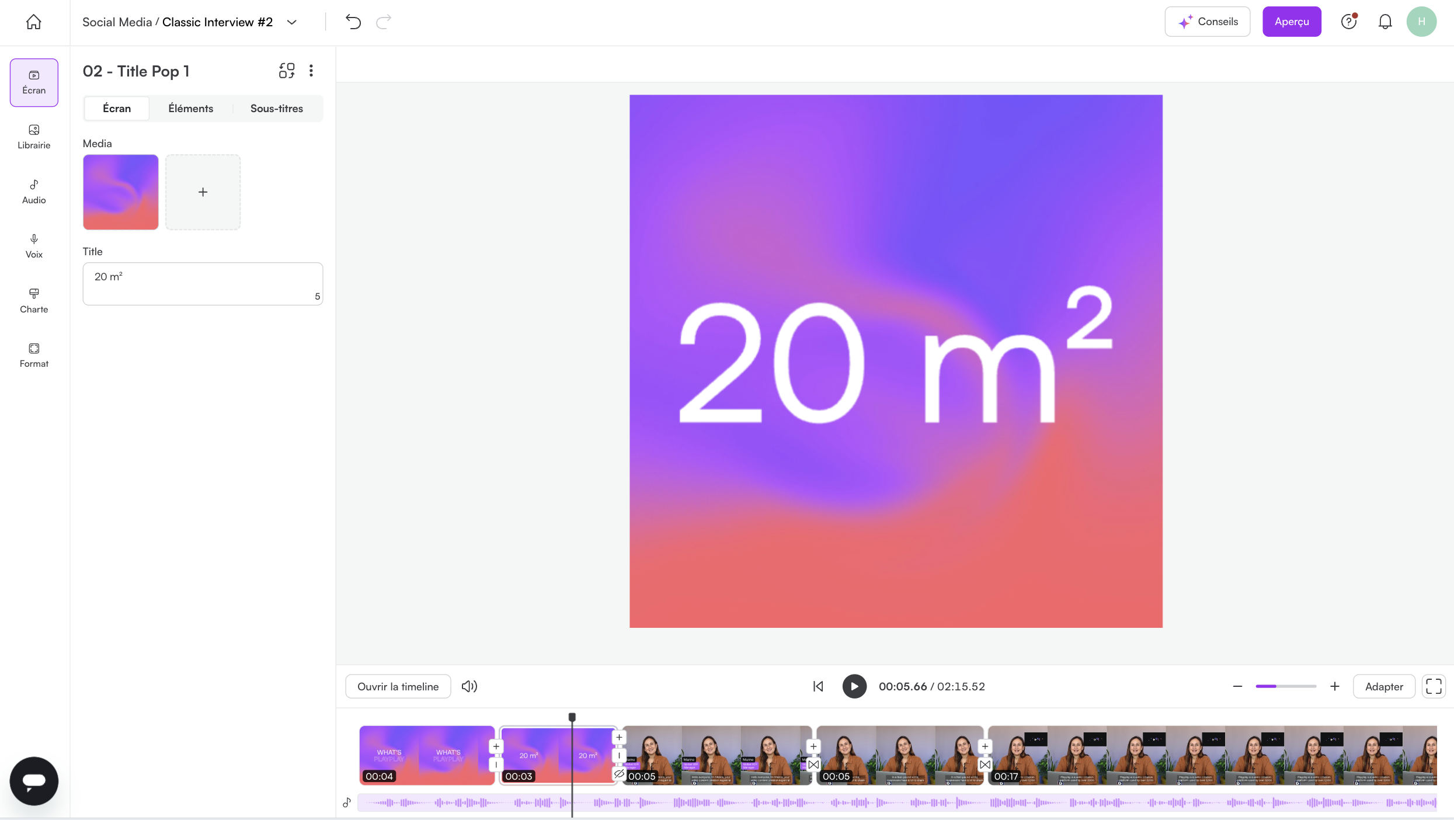The width and height of the screenshot is (1454, 820).
Task: Click Ouvrir la timeline
Action: click(398, 686)
